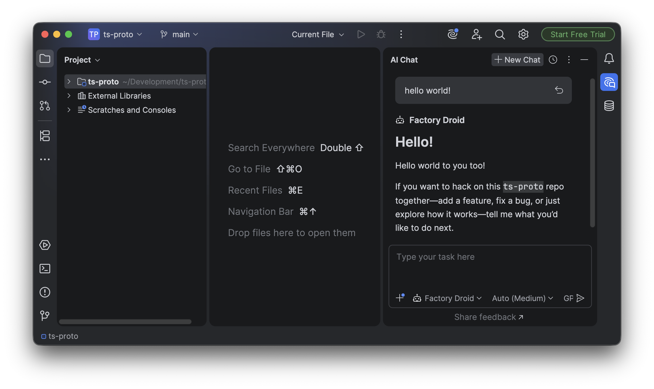Open the Problems tool window
Image resolution: width=654 pixels, height=389 pixels.
click(x=45, y=292)
